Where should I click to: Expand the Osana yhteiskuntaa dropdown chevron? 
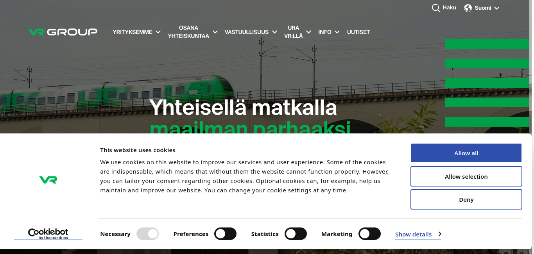(x=215, y=32)
